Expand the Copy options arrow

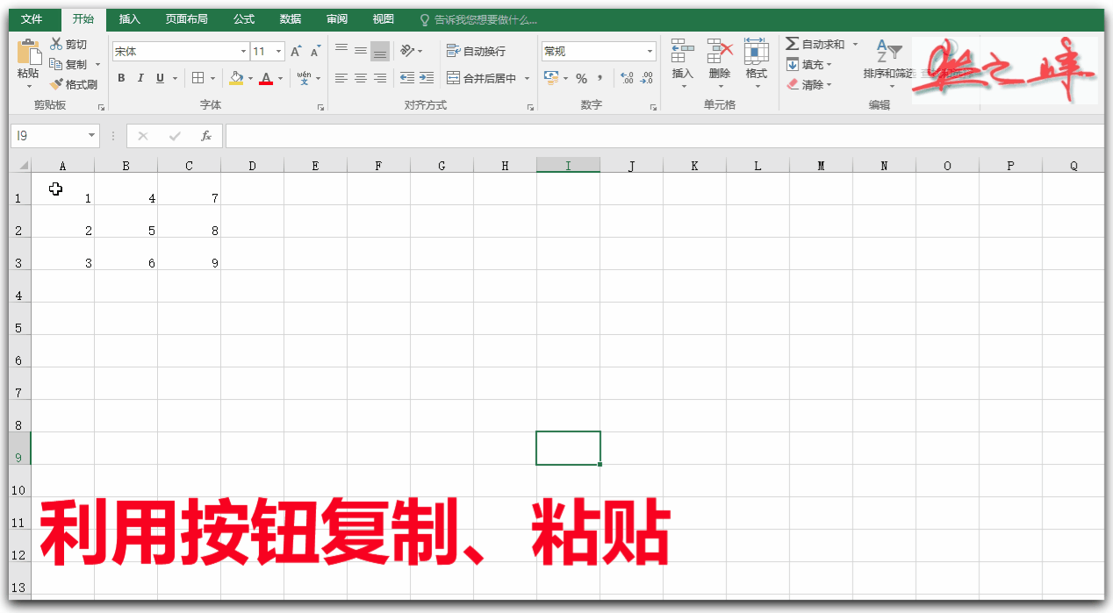pyautogui.click(x=97, y=65)
